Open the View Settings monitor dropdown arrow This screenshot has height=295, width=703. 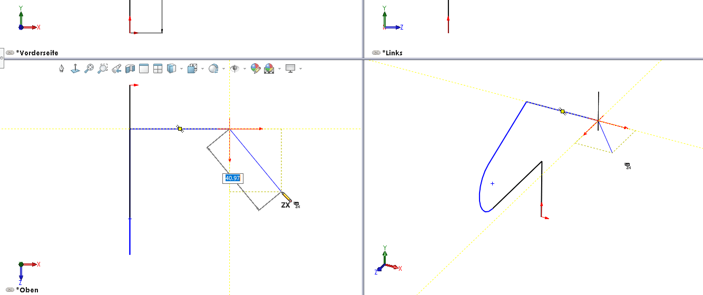300,69
